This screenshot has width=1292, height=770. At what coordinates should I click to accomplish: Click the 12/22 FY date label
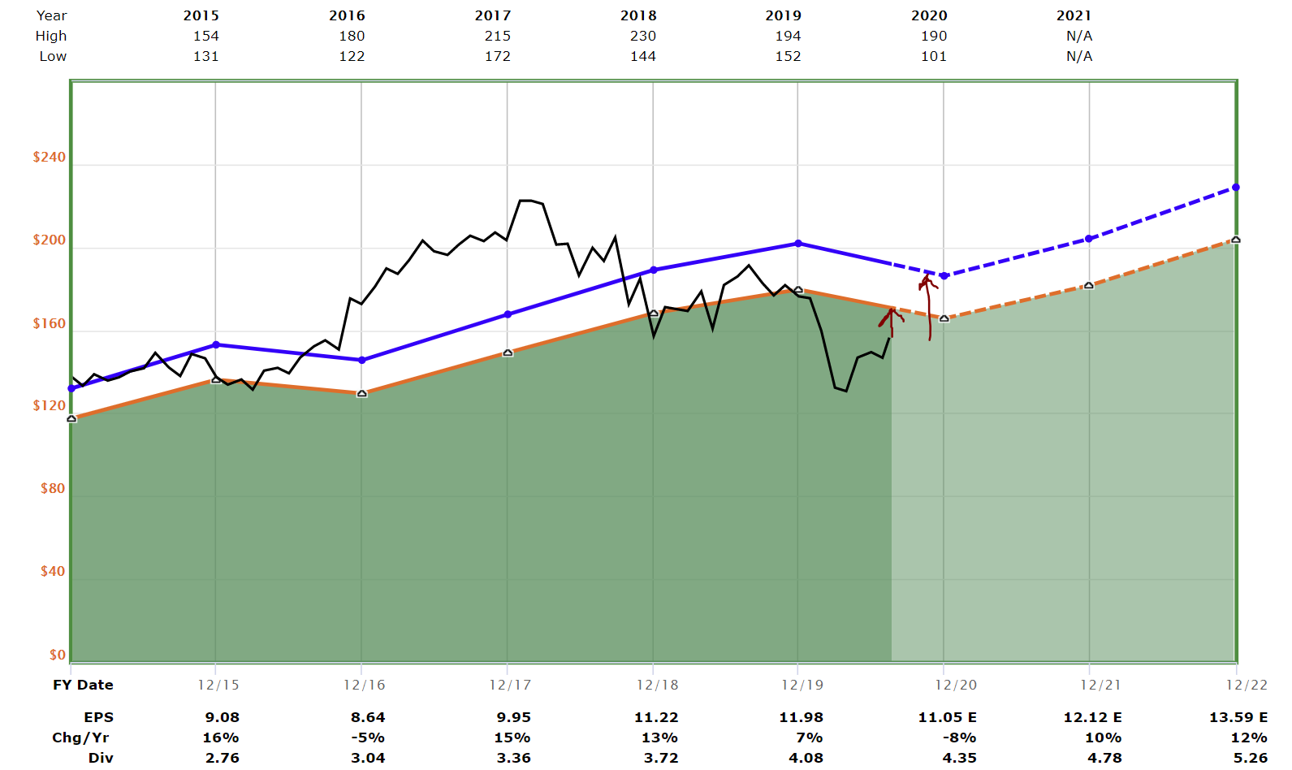pos(1247,685)
